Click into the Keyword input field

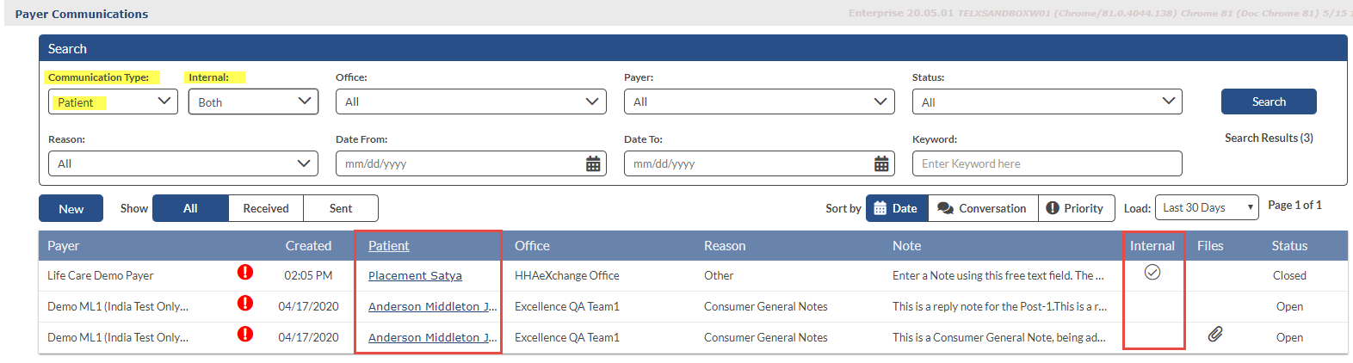coord(1047,163)
